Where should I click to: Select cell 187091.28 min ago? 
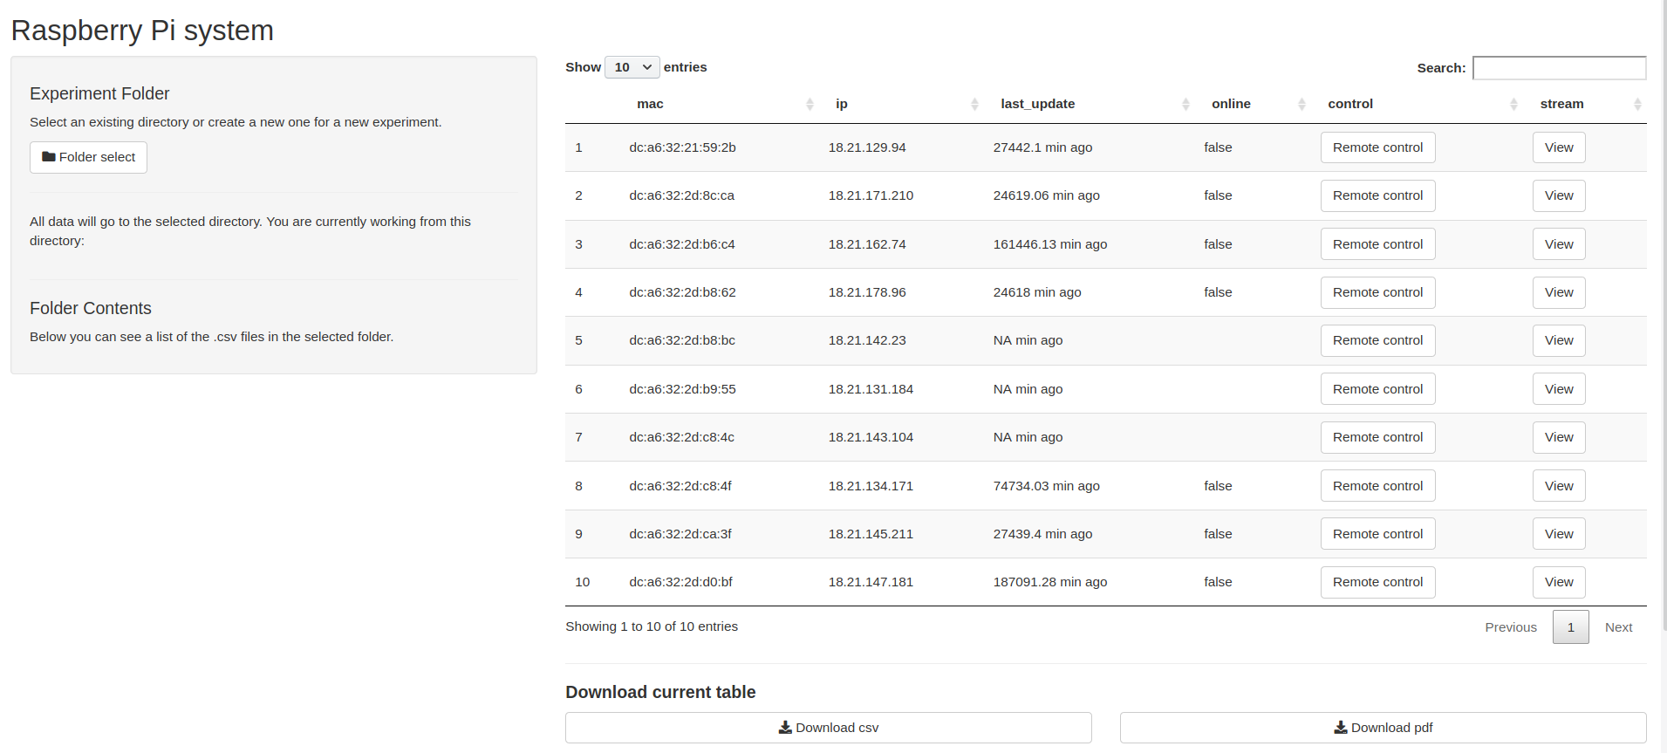[1049, 582]
